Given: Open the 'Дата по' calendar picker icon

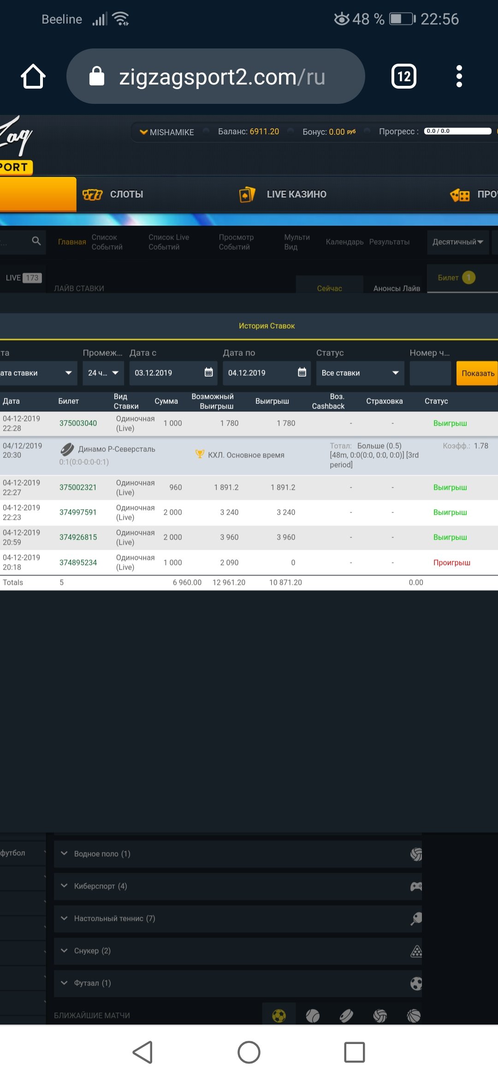Looking at the screenshot, I should 302,372.
